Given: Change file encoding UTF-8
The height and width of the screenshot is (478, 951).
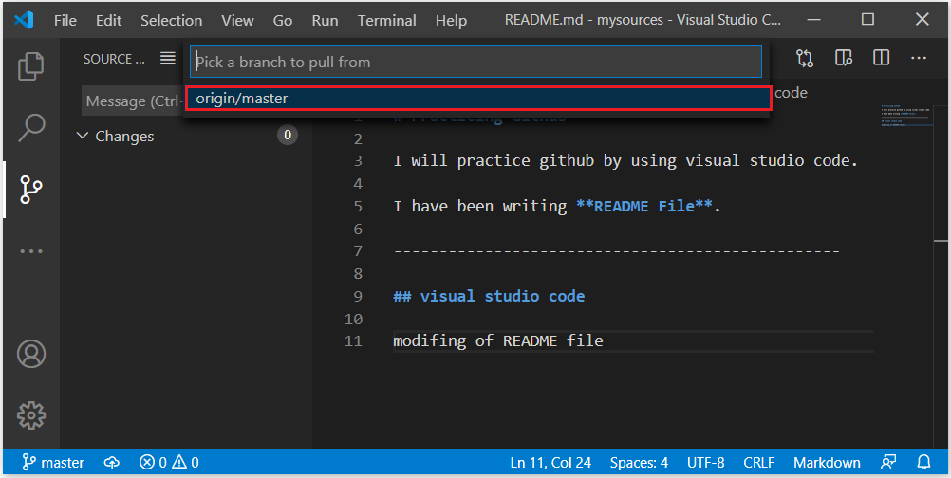Looking at the screenshot, I should pyautogui.click(x=706, y=463).
